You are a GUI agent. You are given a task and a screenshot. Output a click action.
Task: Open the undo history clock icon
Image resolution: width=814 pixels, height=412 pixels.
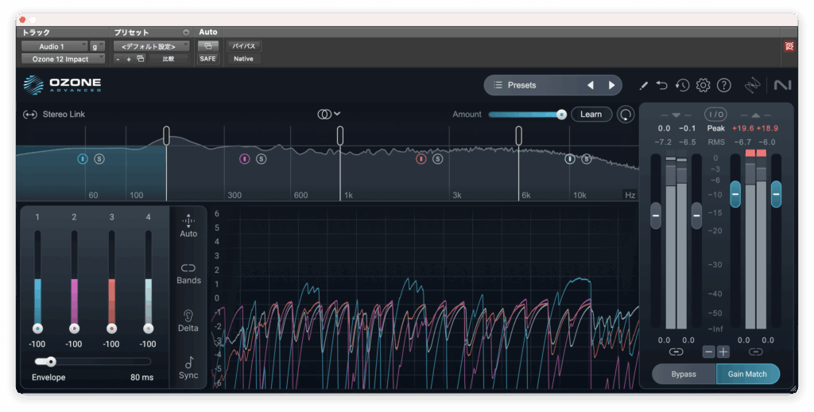(682, 85)
